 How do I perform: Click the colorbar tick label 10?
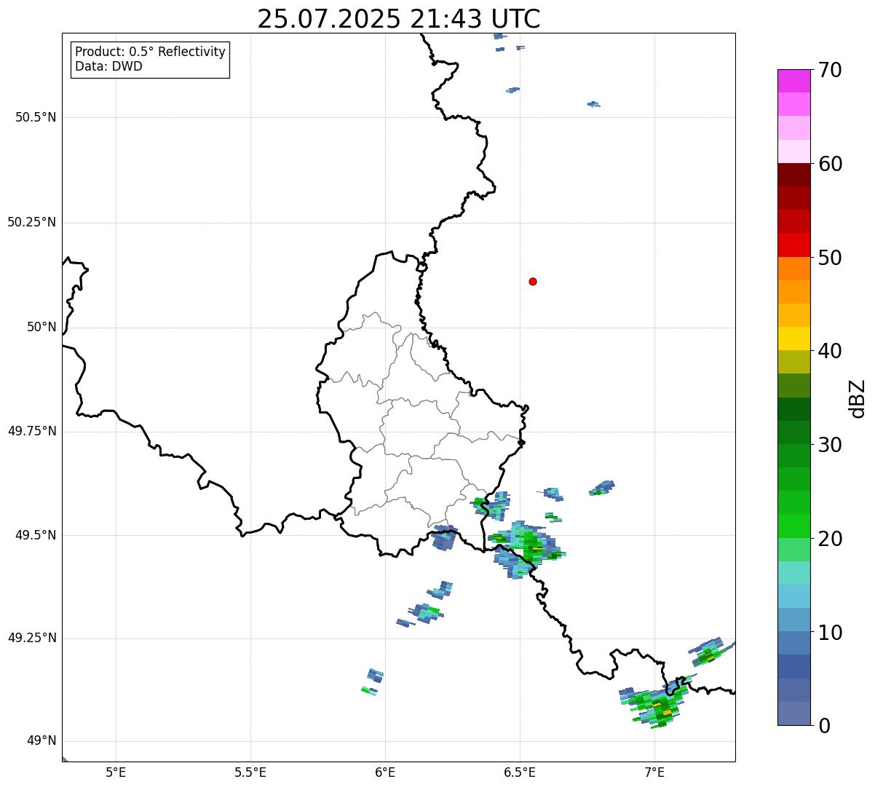829,633
